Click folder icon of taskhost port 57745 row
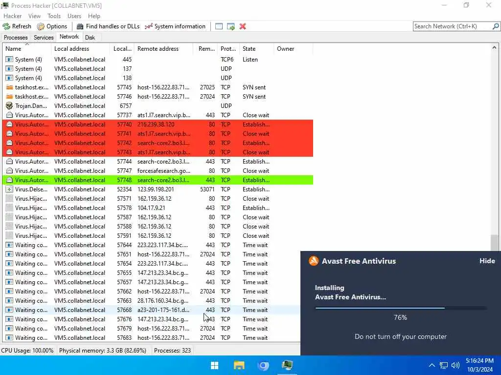The image size is (501, 375). click(10, 87)
